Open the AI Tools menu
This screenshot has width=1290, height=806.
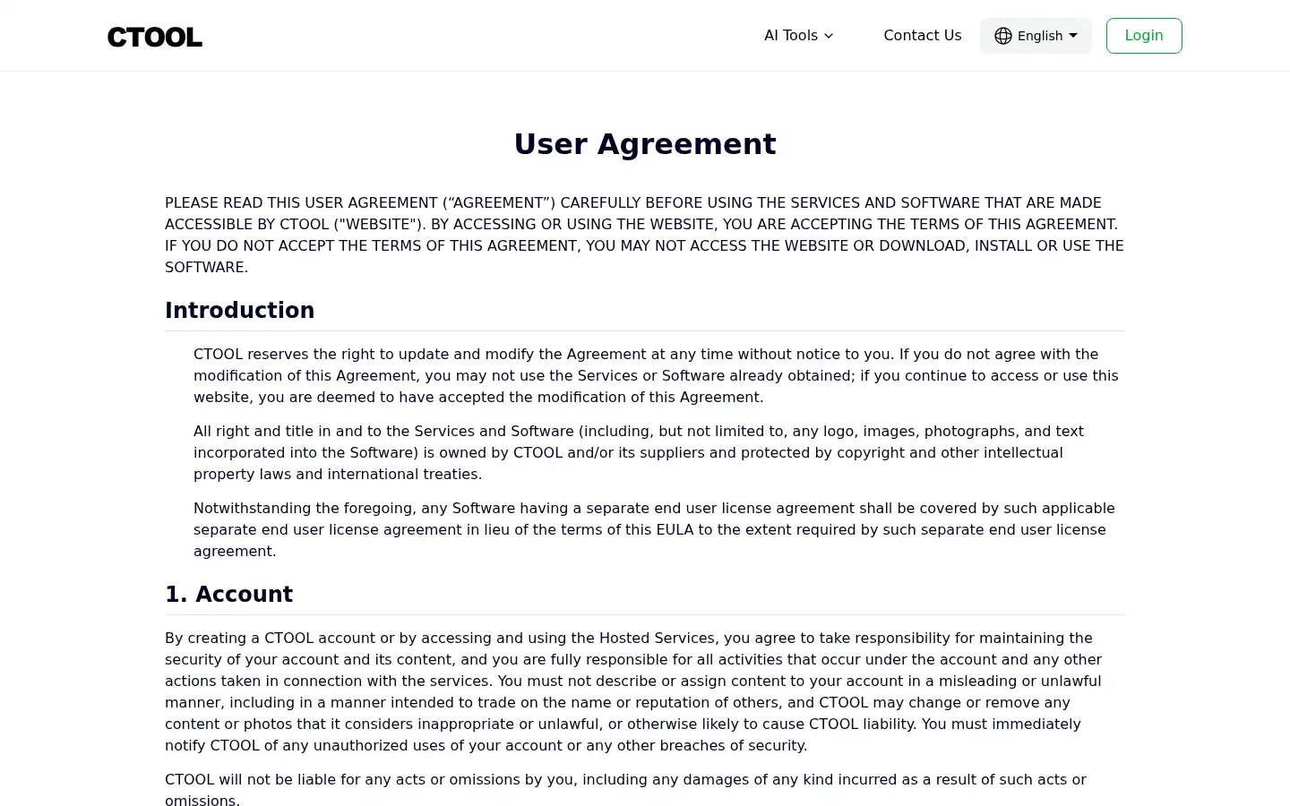(799, 36)
